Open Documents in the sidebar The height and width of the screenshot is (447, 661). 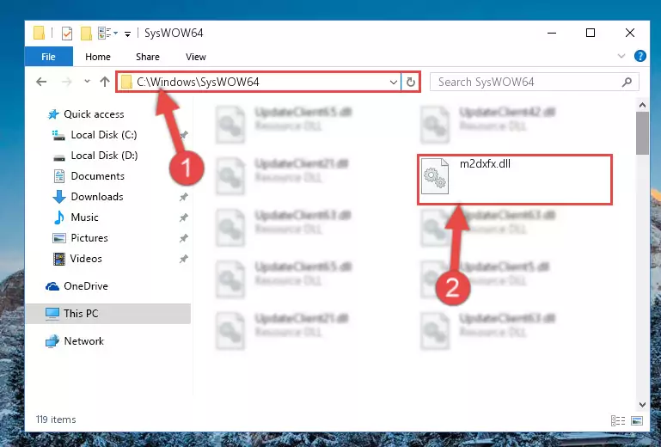[97, 176]
